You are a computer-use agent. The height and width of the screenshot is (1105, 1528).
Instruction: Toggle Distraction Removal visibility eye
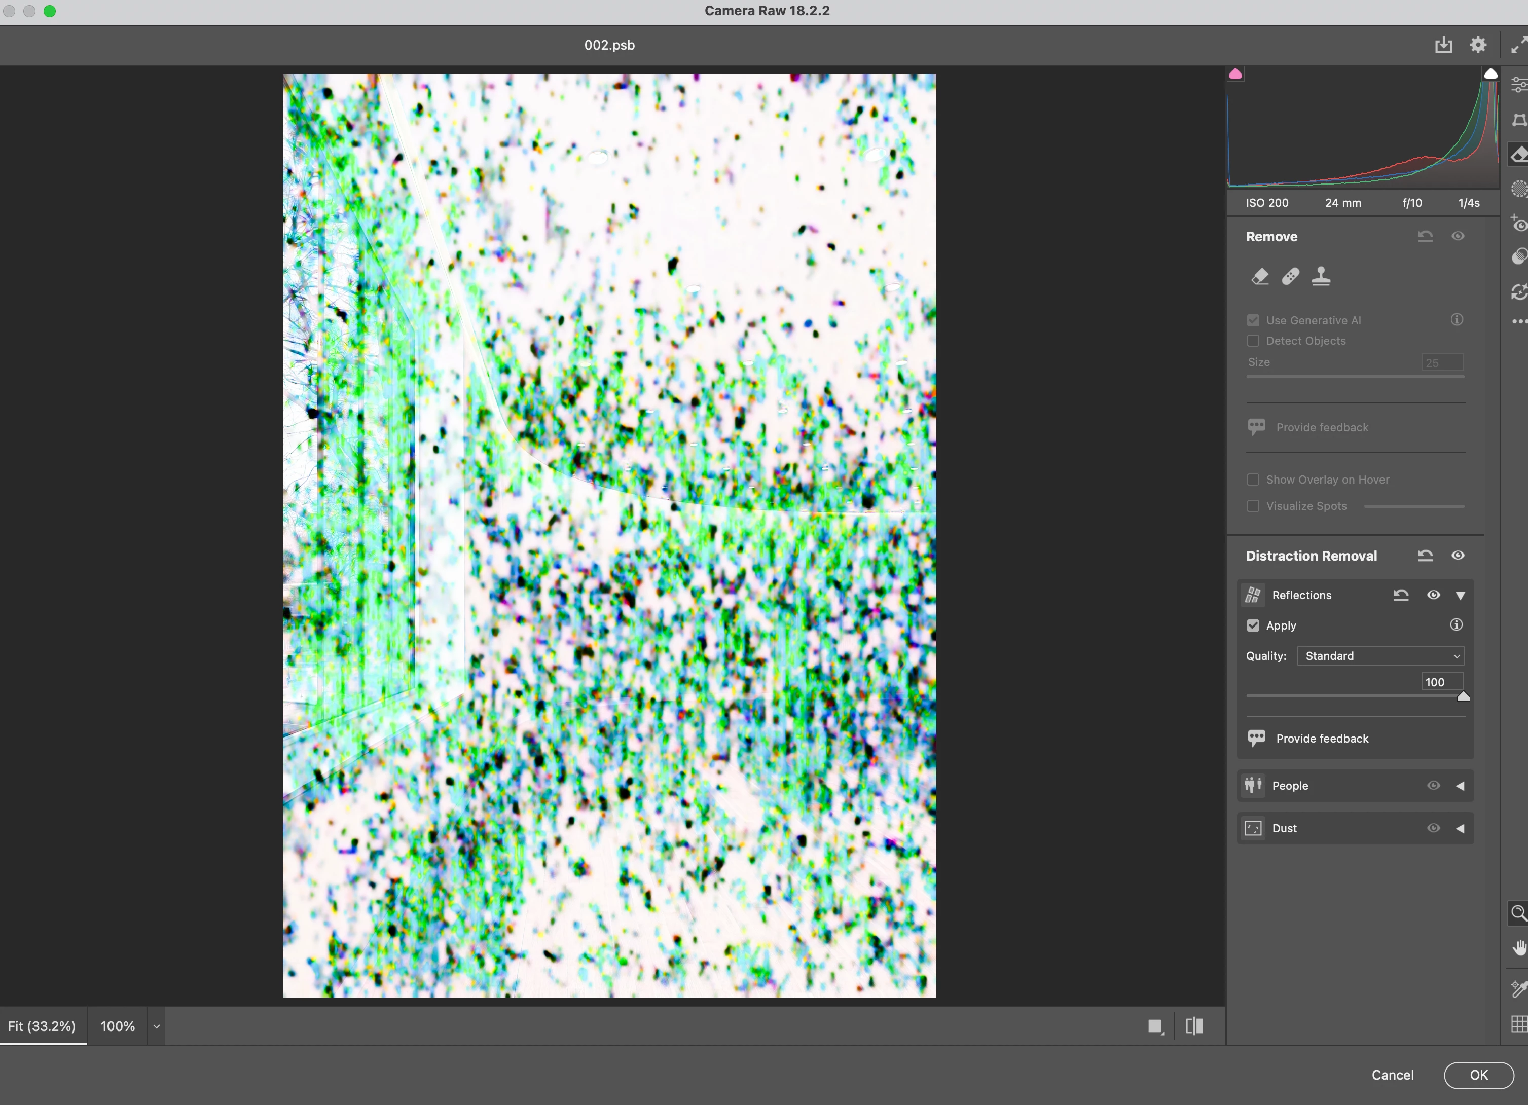[1457, 556]
